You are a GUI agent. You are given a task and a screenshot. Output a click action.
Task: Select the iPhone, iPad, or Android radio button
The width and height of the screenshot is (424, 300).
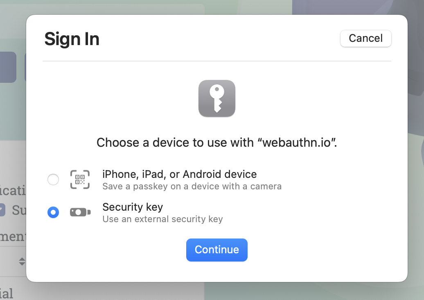(53, 180)
